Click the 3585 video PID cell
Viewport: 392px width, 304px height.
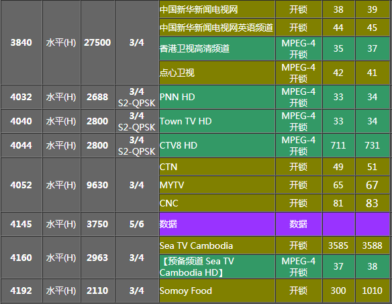coord(338,245)
